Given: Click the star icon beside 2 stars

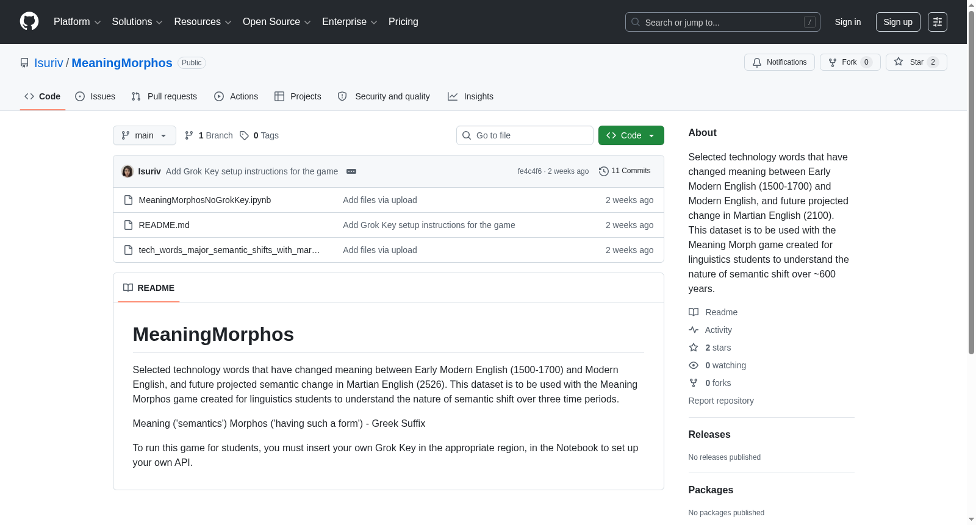Looking at the screenshot, I should pyautogui.click(x=694, y=348).
